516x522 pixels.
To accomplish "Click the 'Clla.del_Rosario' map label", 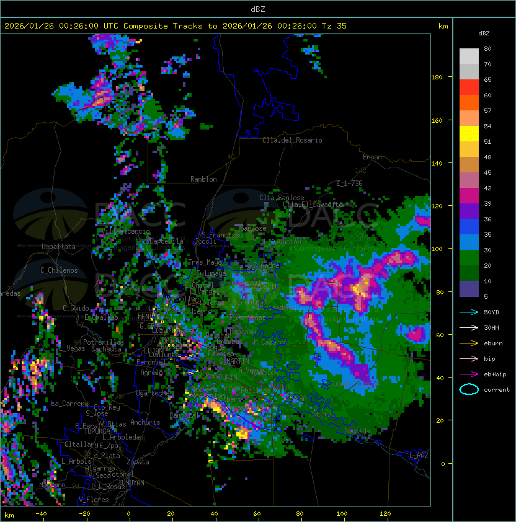I will [x=292, y=140].
